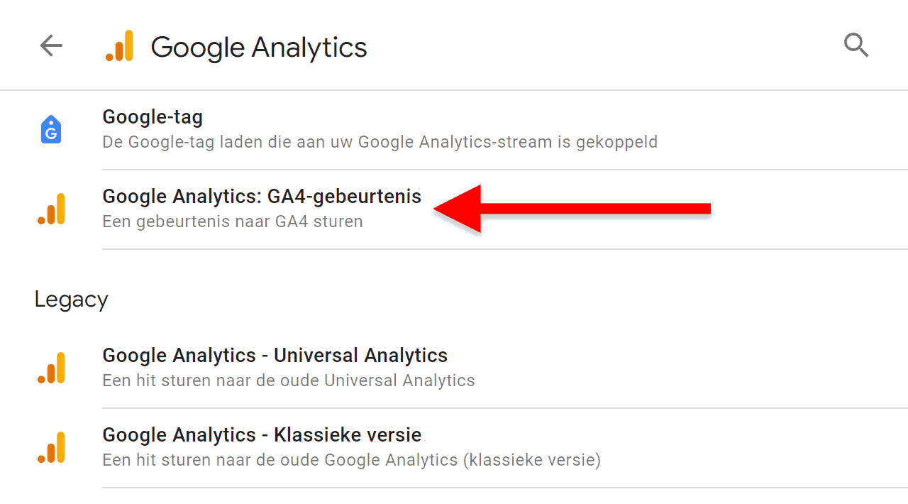Select Google Analytics - Klassieke versie
Viewport: 908px width, 504px height.
262,434
